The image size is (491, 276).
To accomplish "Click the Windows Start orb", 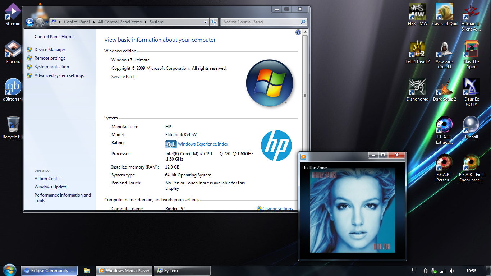I will tap(9, 270).
